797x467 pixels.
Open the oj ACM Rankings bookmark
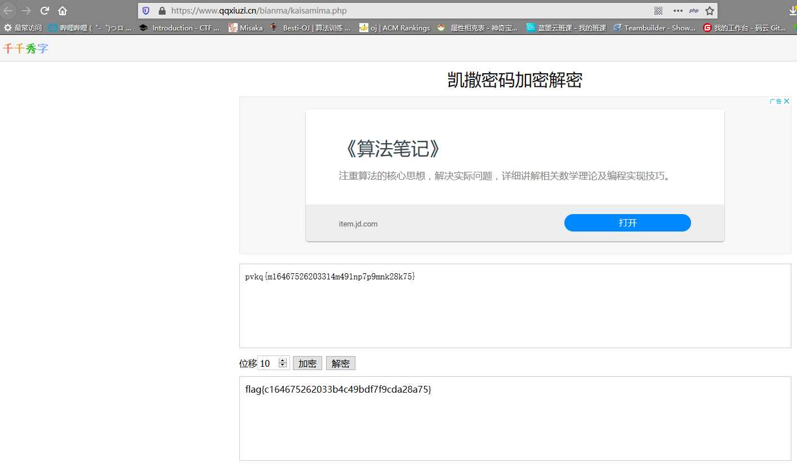(395, 28)
